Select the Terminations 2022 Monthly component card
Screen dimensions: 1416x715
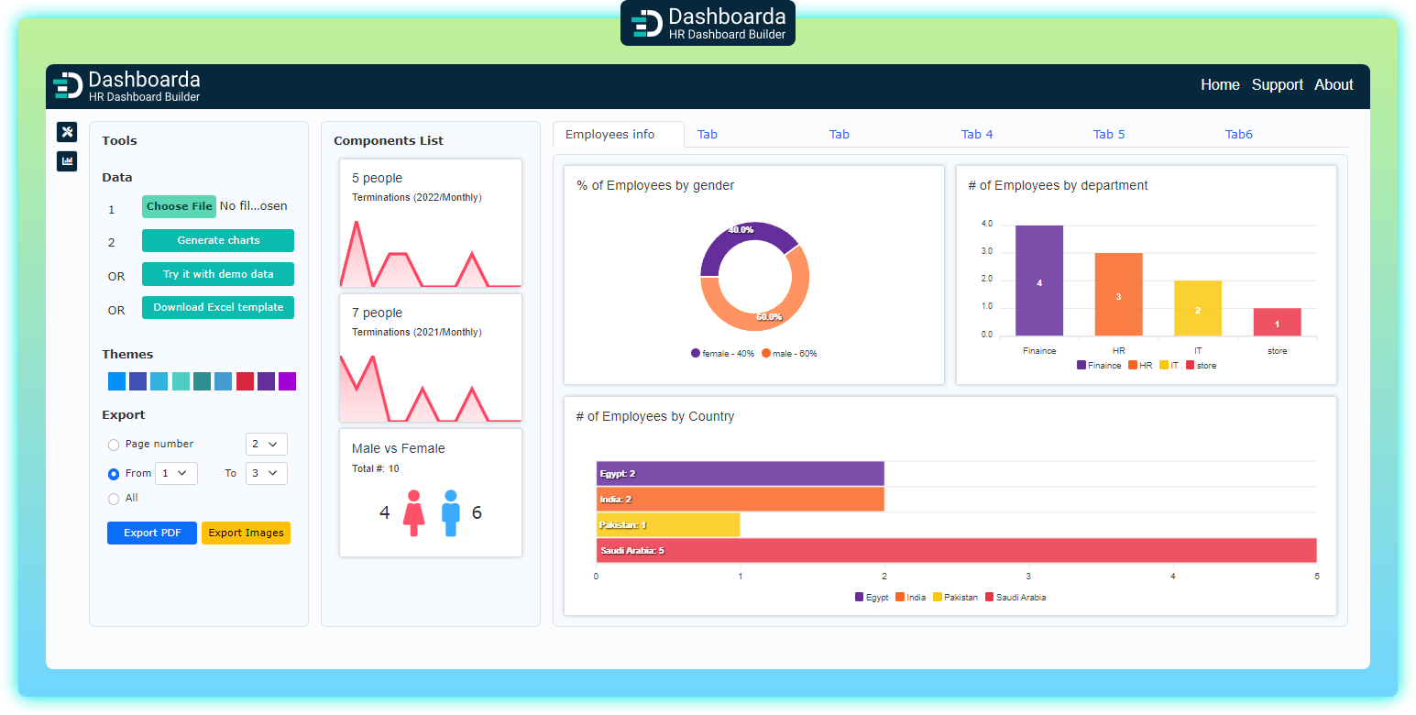[x=431, y=224]
